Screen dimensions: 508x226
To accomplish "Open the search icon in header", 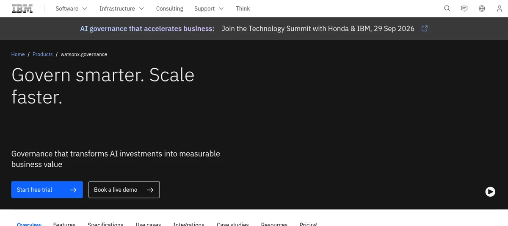I will point(447,8).
